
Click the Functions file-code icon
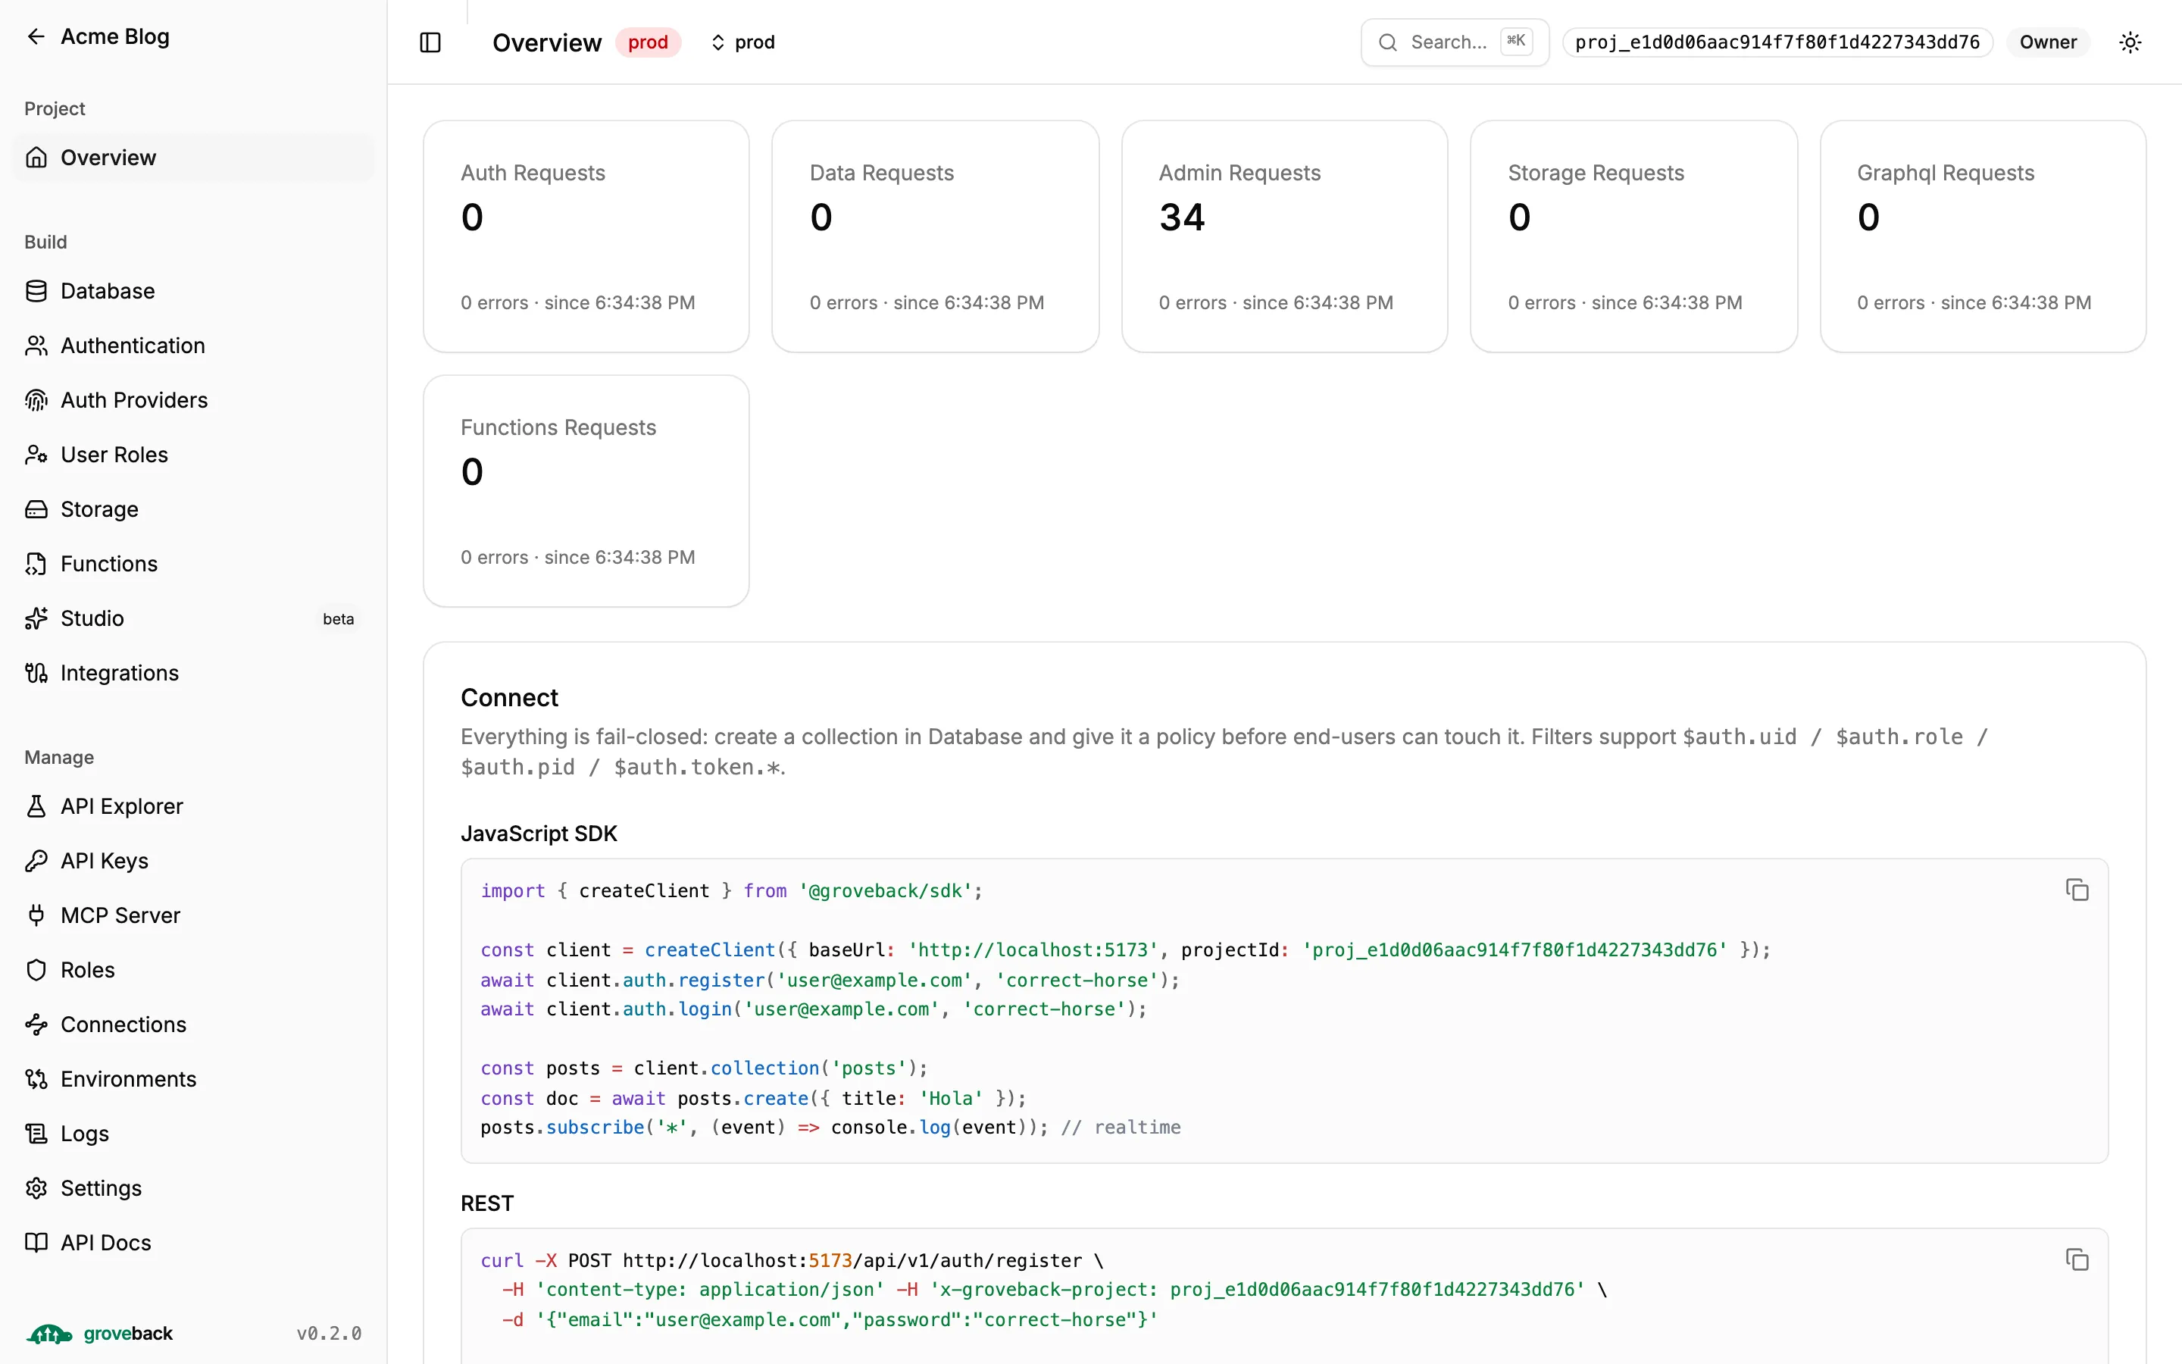click(36, 564)
